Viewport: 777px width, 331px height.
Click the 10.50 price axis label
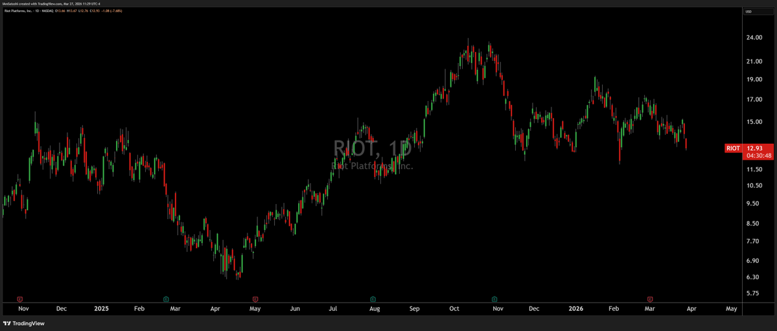[x=755, y=185]
